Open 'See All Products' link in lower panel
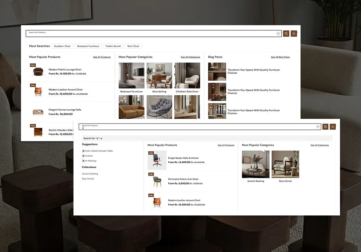 point(226,145)
